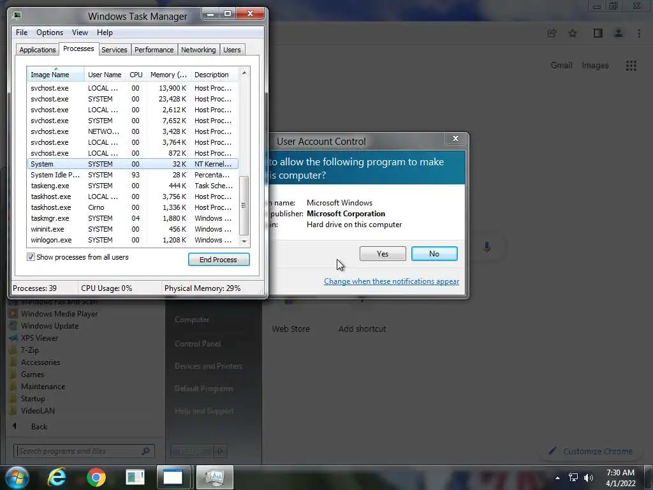Expand the 7-Zip folder
653x490 pixels.
tap(29, 350)
